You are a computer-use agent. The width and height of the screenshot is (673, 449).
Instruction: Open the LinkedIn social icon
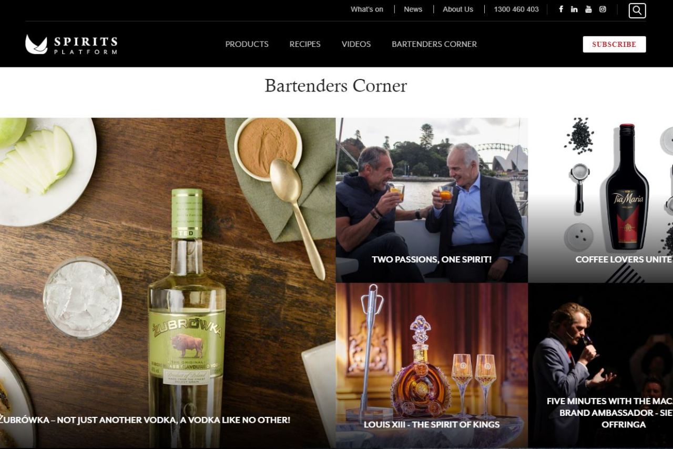[x=574, y=9]
